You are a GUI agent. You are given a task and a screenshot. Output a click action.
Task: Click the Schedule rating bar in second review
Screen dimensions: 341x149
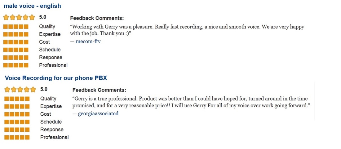point(17,122)
